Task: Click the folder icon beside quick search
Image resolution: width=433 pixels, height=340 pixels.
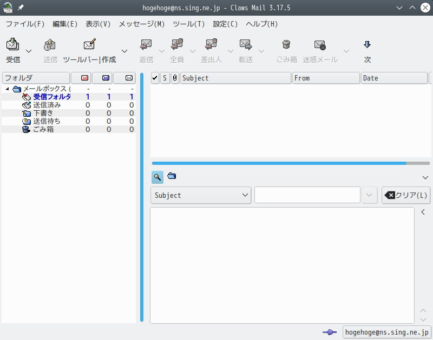Action: tap(172, 176)
